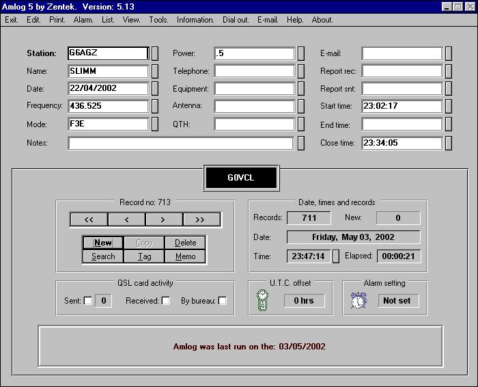478x387 pixels.
Task: Click small button beside current Time display
Action: click(336, 256)
